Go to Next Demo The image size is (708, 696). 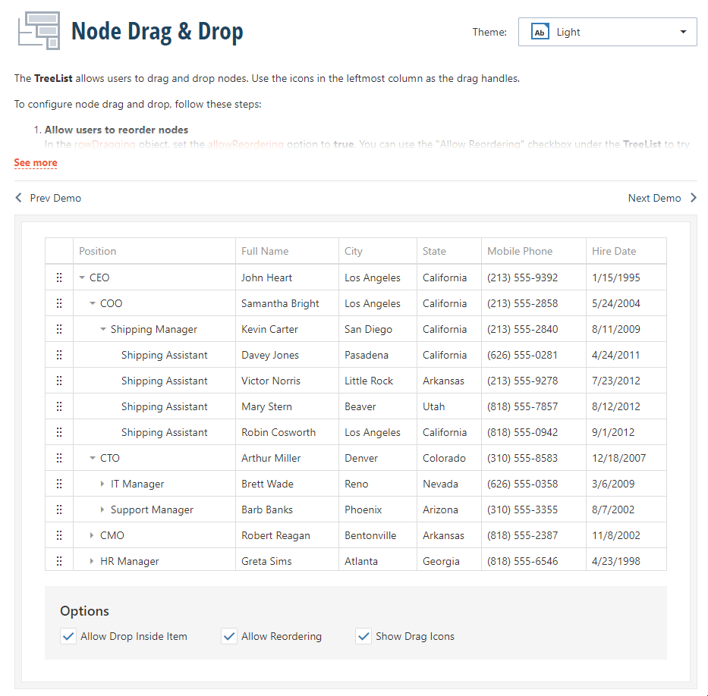point(662,198)
